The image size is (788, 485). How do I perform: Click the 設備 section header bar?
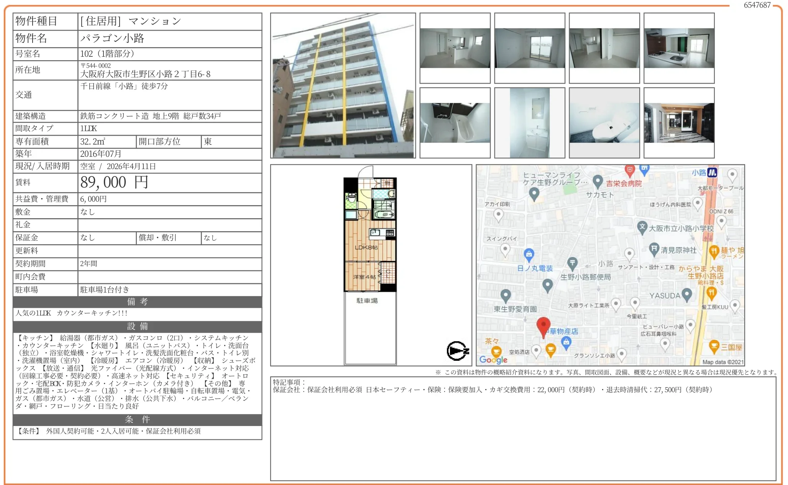(137, 326)
